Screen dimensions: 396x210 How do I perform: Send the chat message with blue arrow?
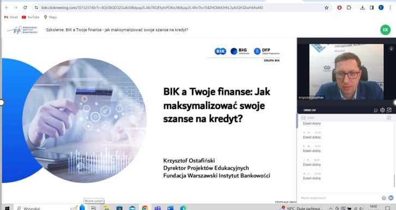[x=391, y=198]
